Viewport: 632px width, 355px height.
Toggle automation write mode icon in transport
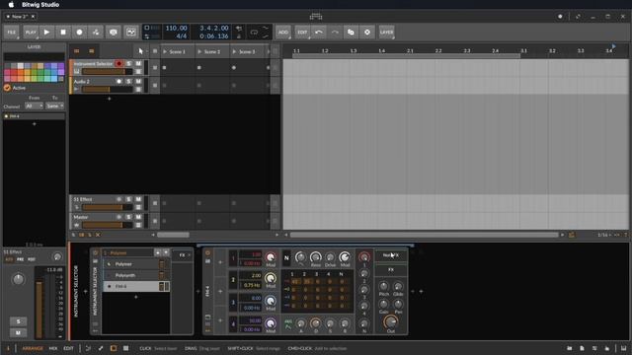(x=96, y=33)
